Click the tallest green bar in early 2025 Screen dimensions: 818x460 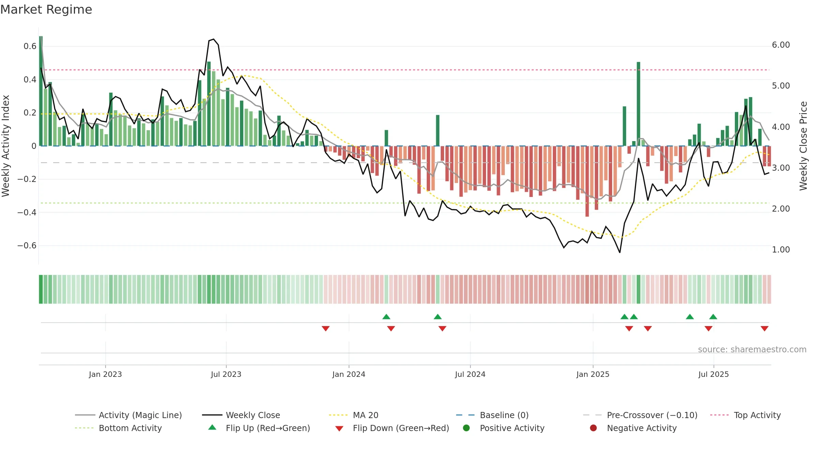click(638, 104)
